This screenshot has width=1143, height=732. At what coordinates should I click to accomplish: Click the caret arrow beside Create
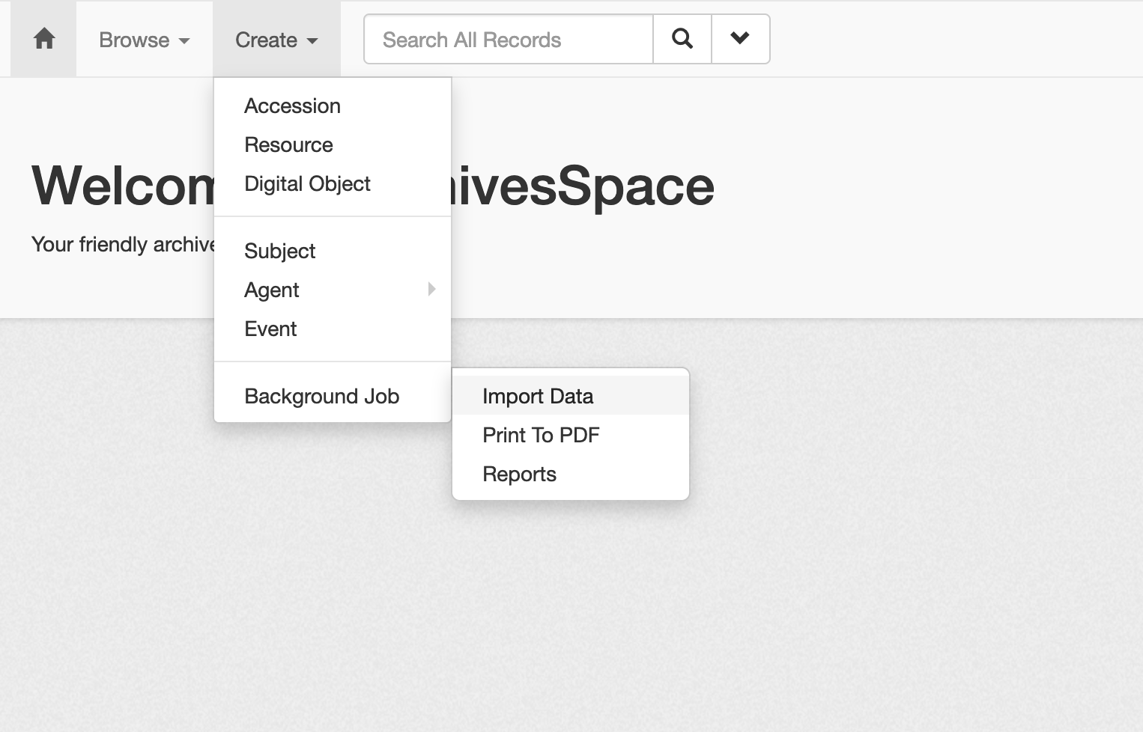[312, 41]
